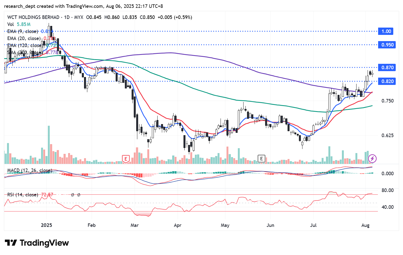
Task: Click the close value C0.850
Action: (x=147, y=17)
